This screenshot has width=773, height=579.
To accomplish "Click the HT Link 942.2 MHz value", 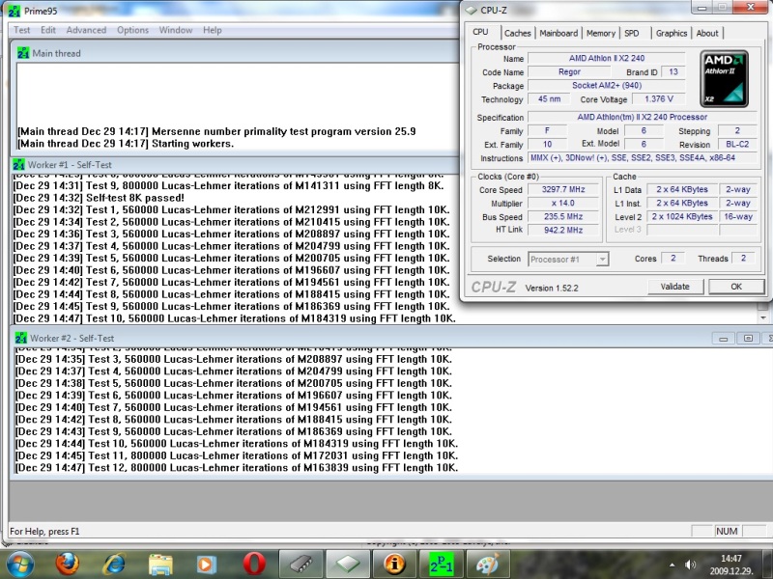I will coord(563,230).
